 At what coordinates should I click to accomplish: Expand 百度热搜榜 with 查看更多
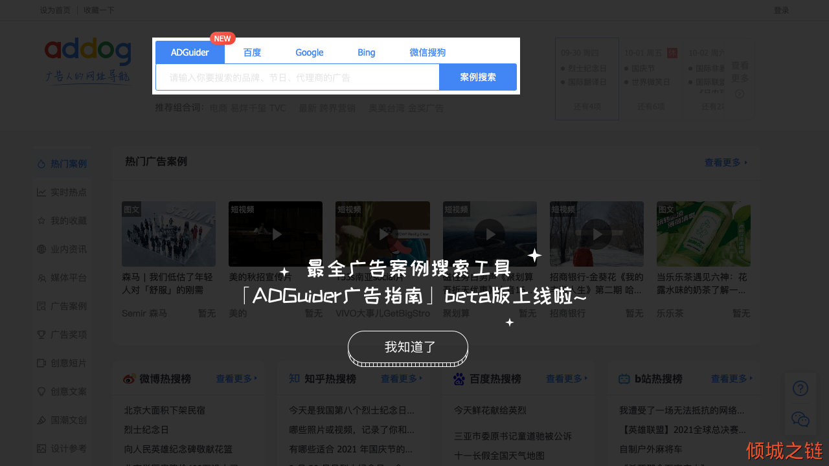pyautogui.click(x=567, y=379)
